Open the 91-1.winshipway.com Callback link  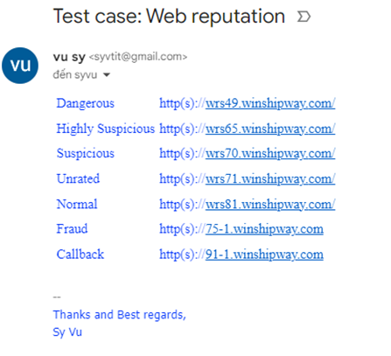(264, 255)
